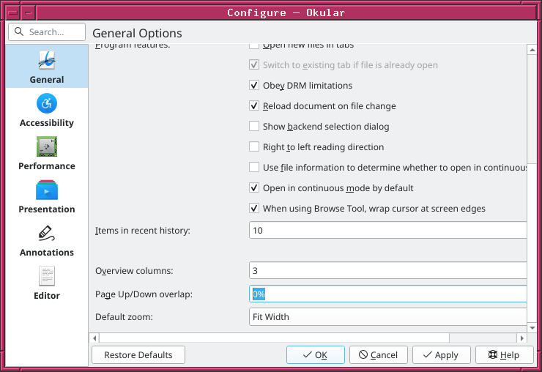Viewport: 542px width, 372px height.
Task: Uncheck Reload document on file change
Action: [254, 105]
